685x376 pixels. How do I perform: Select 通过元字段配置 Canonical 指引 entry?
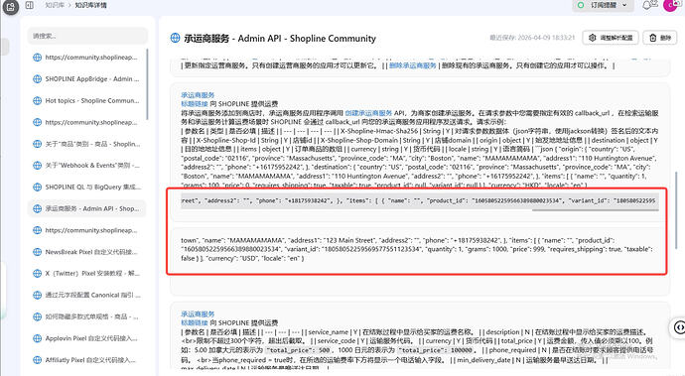tap(87, 296)
